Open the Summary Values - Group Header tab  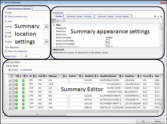[x=113, y=17]
